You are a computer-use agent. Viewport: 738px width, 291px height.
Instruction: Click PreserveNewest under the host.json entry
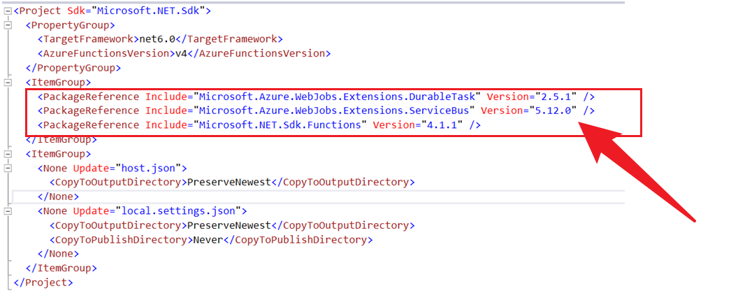click(x=226, y=182)
